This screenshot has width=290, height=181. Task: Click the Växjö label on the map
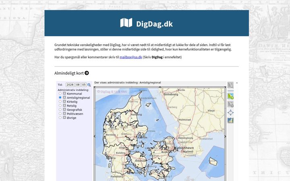point(211,111)
